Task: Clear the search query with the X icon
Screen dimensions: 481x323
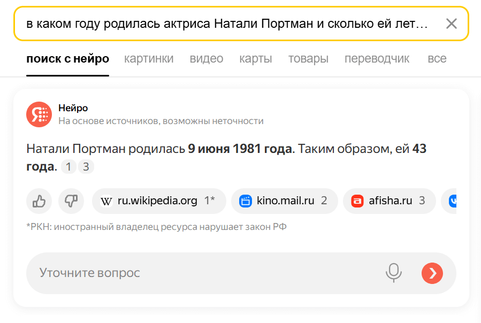Action: (451, 24)
